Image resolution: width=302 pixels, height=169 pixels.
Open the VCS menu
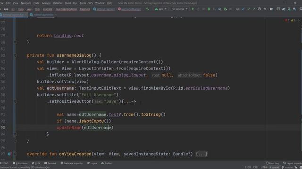[x=90, y=3]
